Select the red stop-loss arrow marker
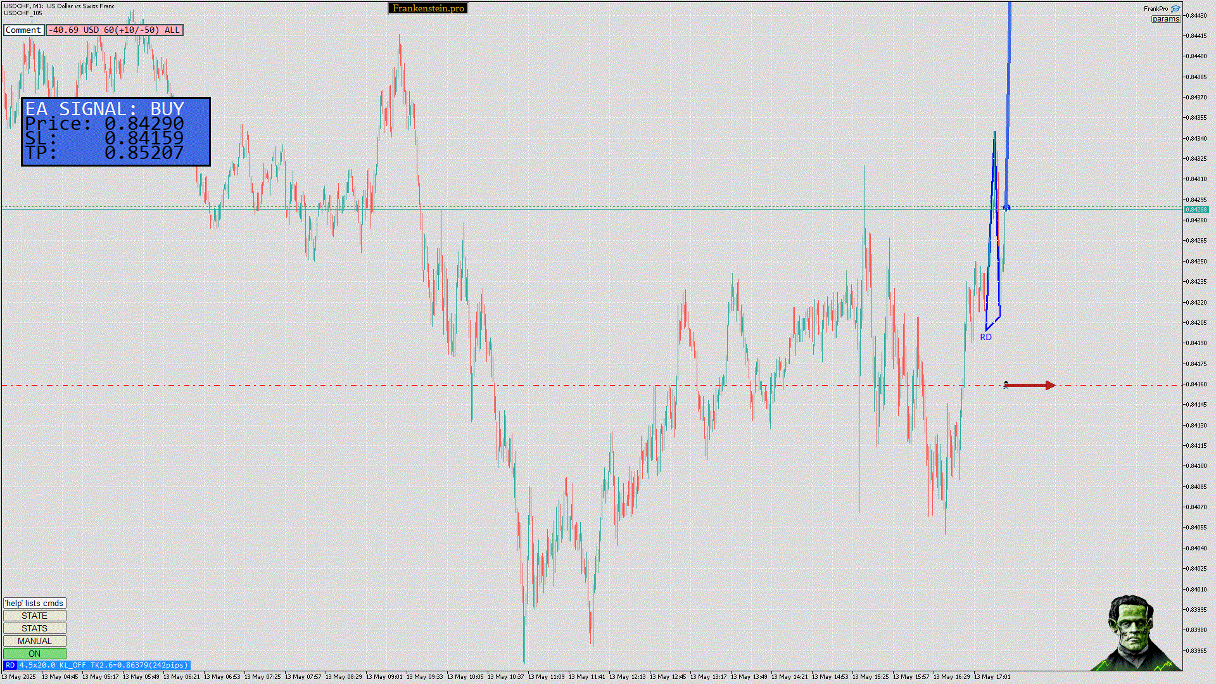 [1030, 385]
